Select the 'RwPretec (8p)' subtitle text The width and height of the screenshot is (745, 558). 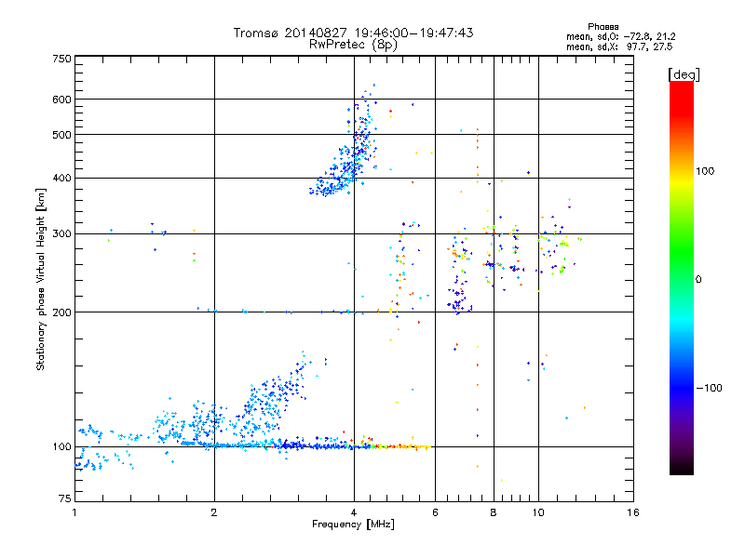coord(353,45)
